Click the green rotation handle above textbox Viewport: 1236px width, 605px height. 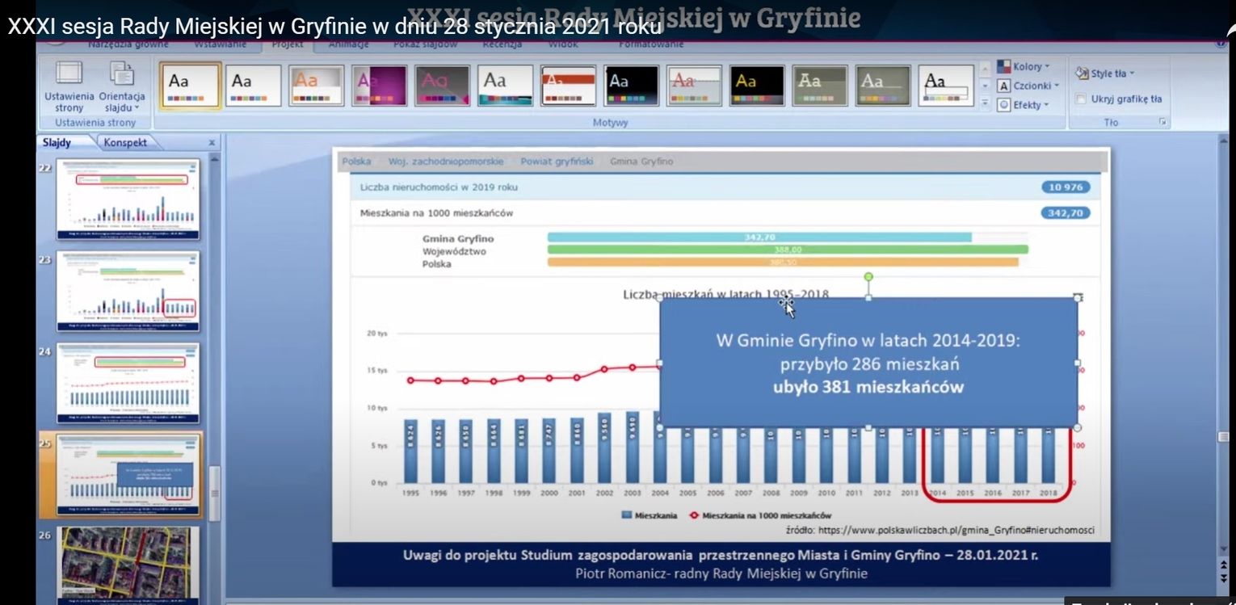(868, 277)
